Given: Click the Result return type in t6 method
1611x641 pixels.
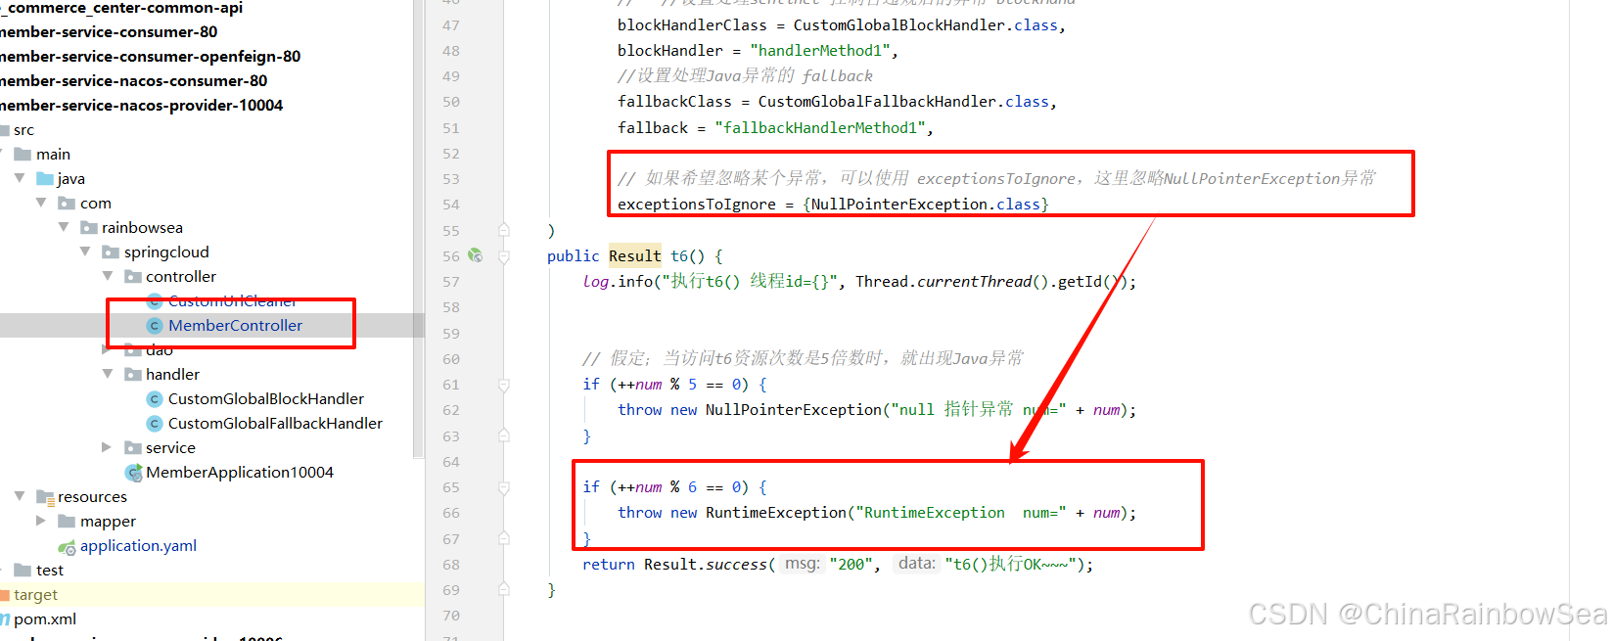Looking at the screenshot, I should [635, 255].
